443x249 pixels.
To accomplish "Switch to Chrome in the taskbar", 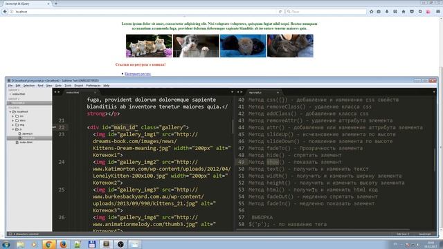I will 49,244.
